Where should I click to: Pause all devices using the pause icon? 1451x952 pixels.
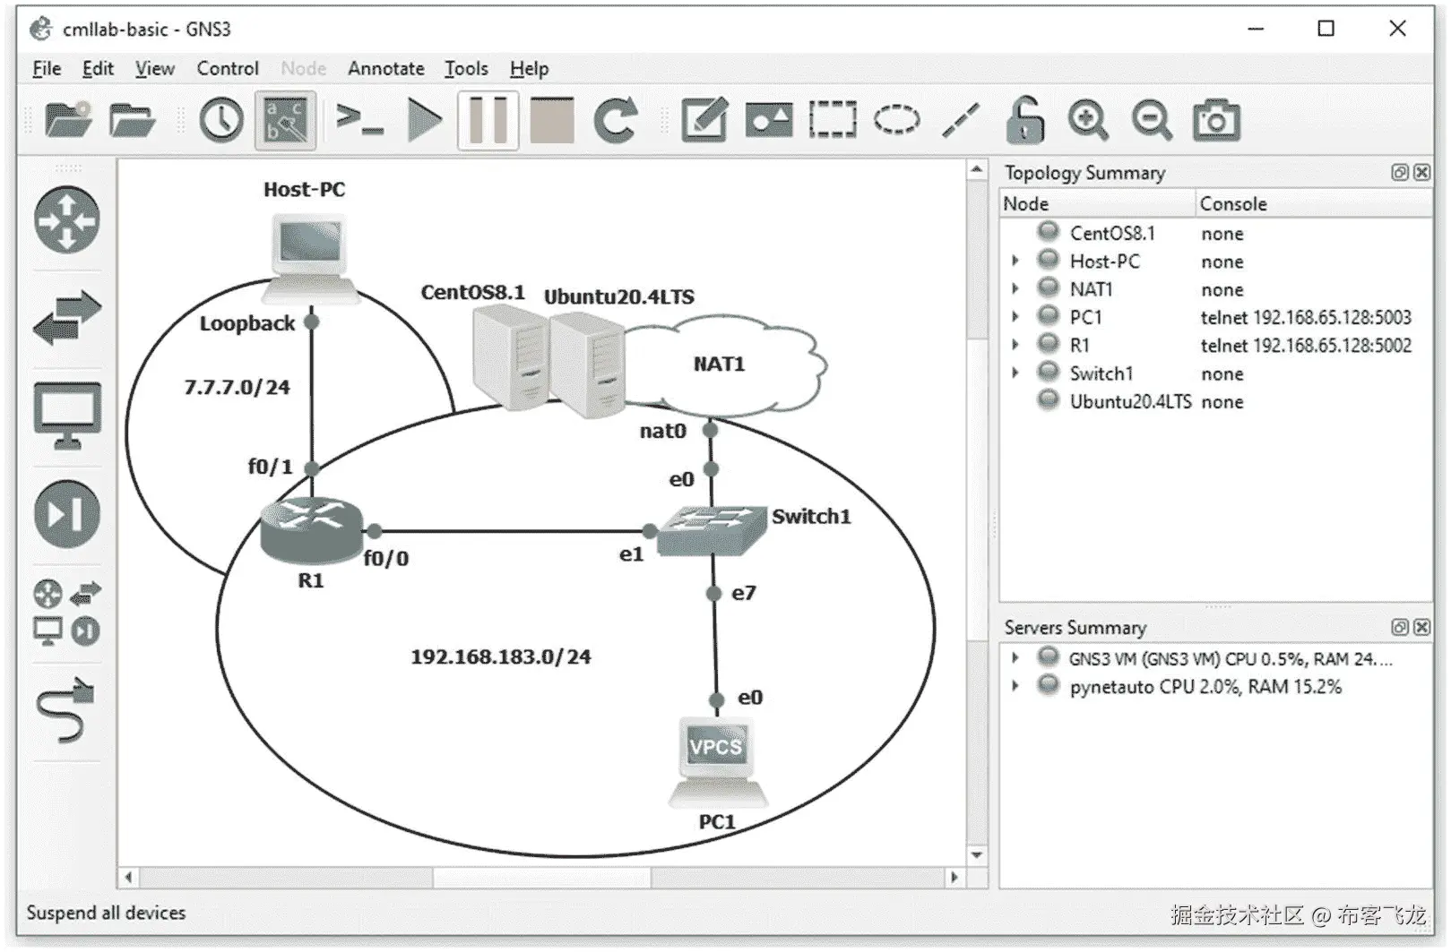point(487,119)
